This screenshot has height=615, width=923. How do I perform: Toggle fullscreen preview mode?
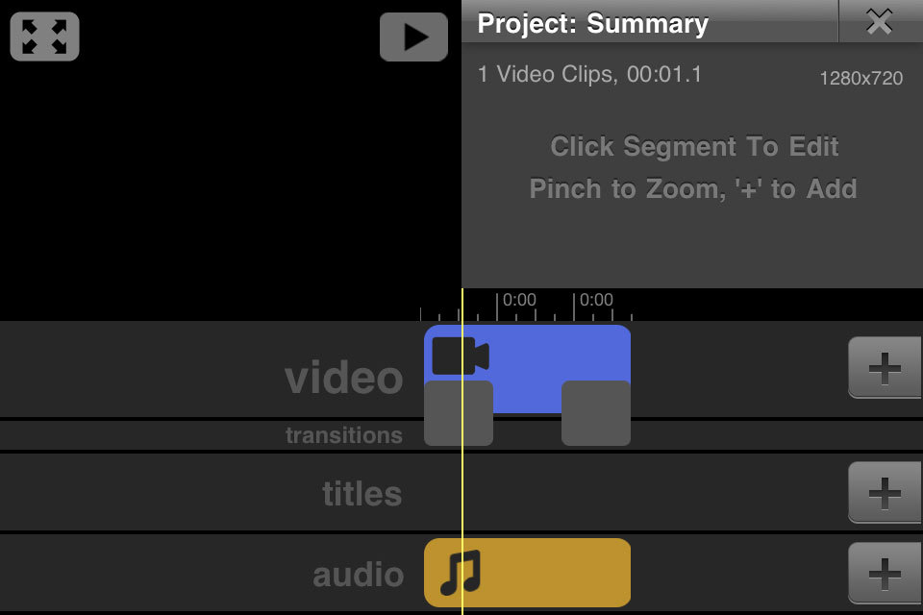(44, 37)
